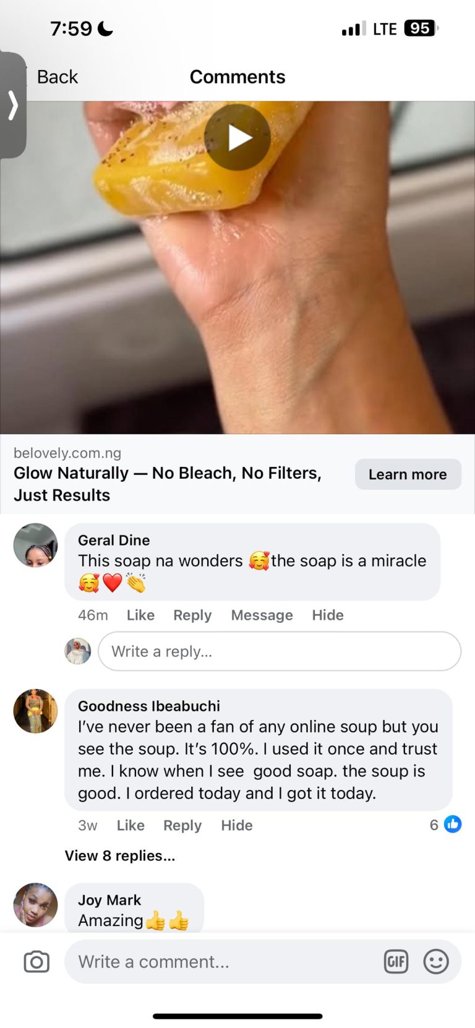Tap the blue like reaction icon
Screen dimensions: 475x1028
[x=453, y=825]
